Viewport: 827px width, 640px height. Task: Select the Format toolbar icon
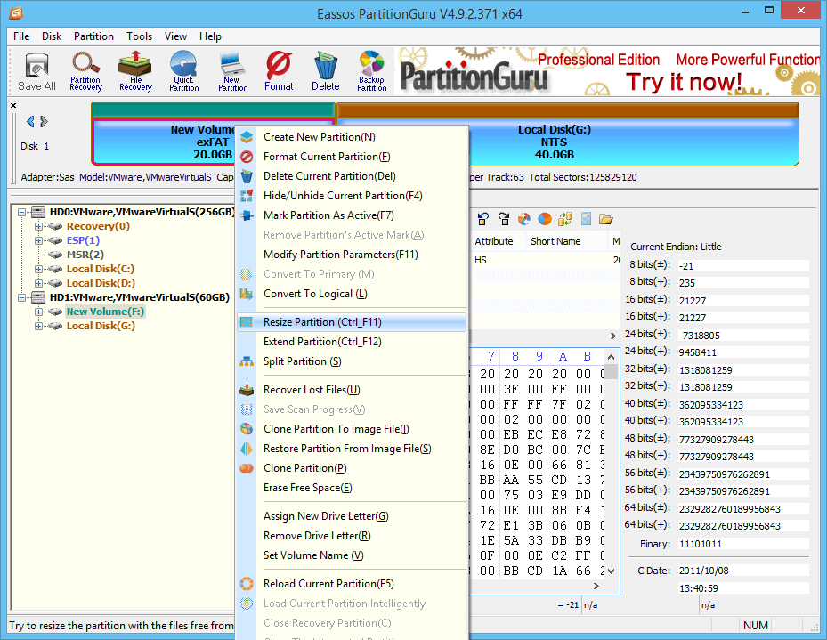pyautogui.click(x=279, y=72)
